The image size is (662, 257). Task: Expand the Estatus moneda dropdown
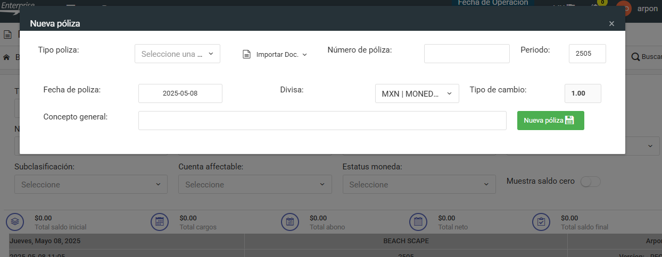click(x=419, y=184)
